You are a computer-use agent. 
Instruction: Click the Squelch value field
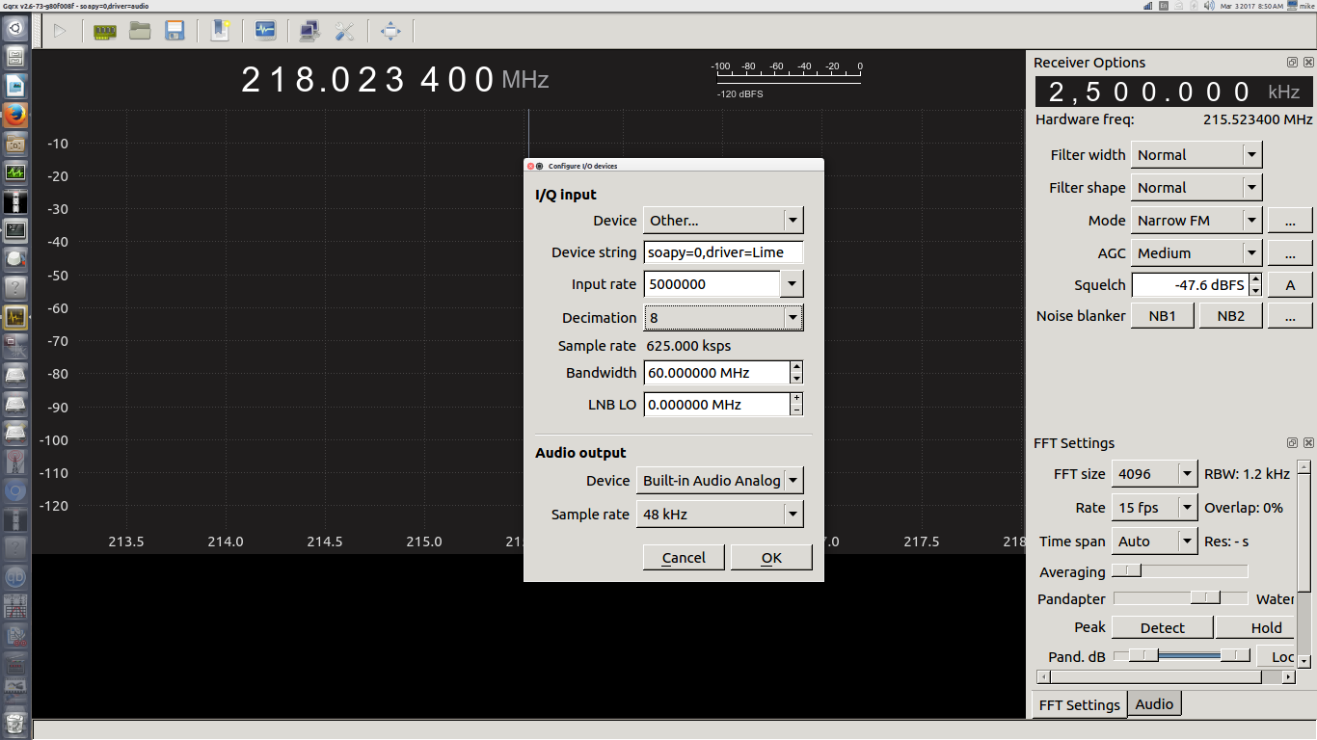[x=1190, y=284]
